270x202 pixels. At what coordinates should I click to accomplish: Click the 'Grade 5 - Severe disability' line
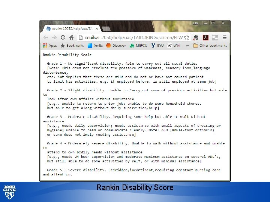[x=133, y=170]
